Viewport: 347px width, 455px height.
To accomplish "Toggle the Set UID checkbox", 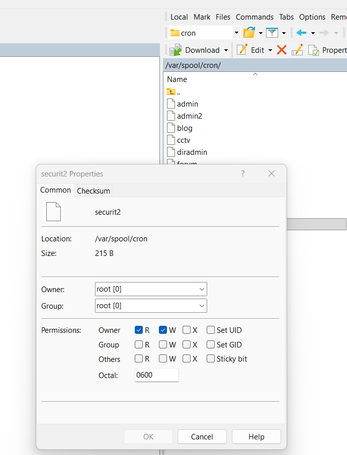I will click(x=211, y=330).
